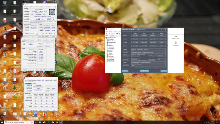Open the Datei menu in AIDA64

[107, 31]
